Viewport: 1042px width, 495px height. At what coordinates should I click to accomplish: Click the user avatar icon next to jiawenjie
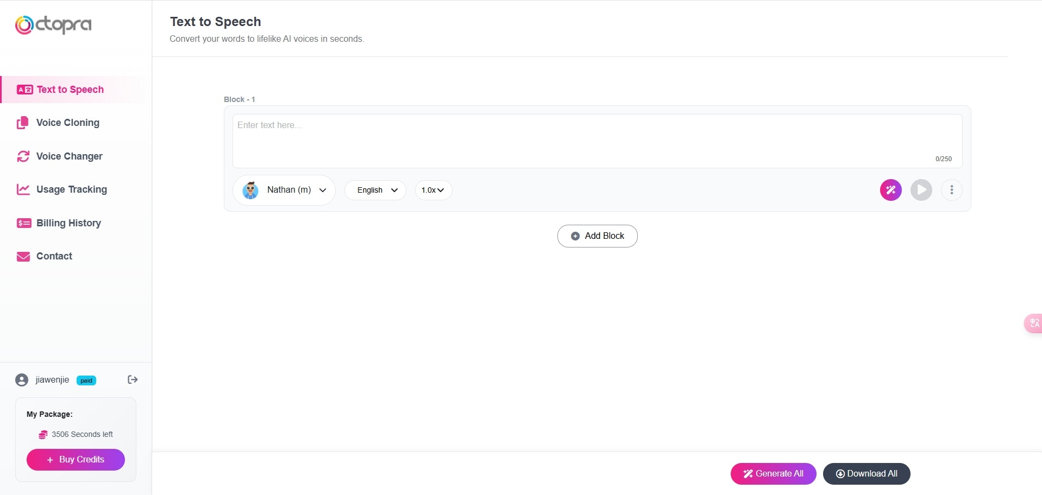[22, 380]
